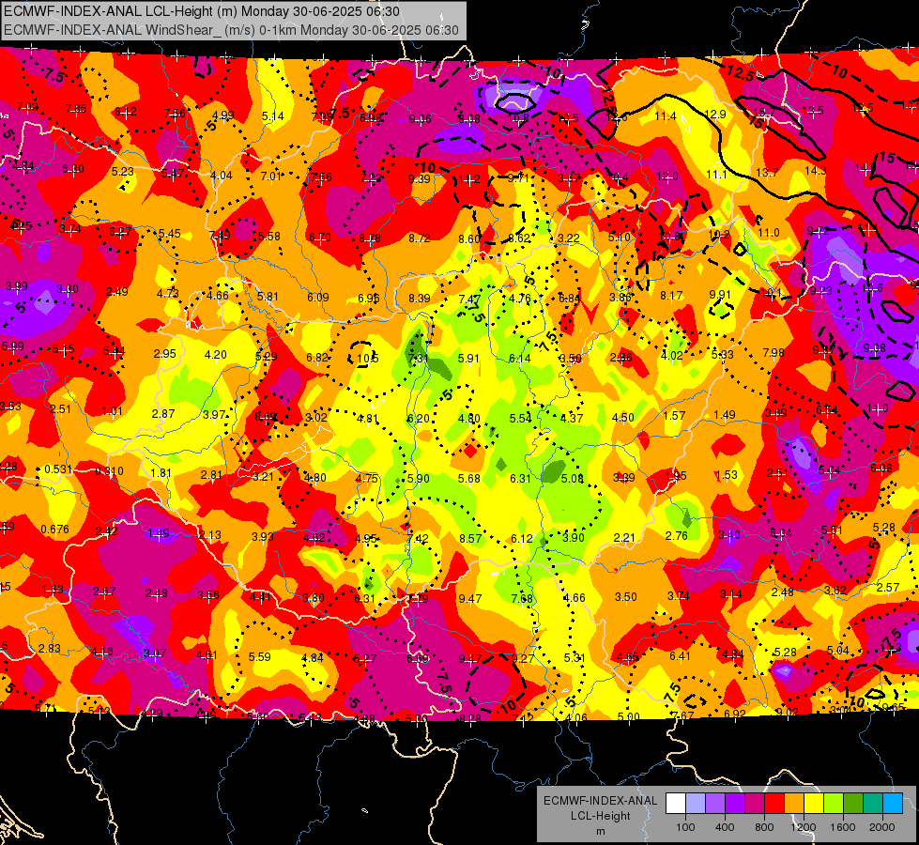Click the grid value '4.20'
This screenshot has height=845, width=919.
pos(215,354)
